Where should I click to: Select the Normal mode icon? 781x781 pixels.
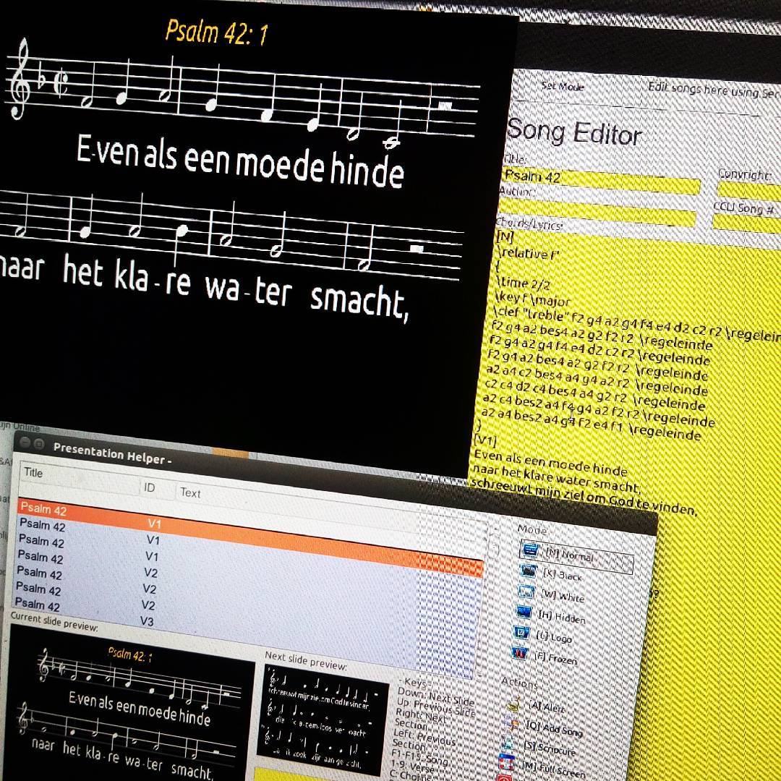531,550
